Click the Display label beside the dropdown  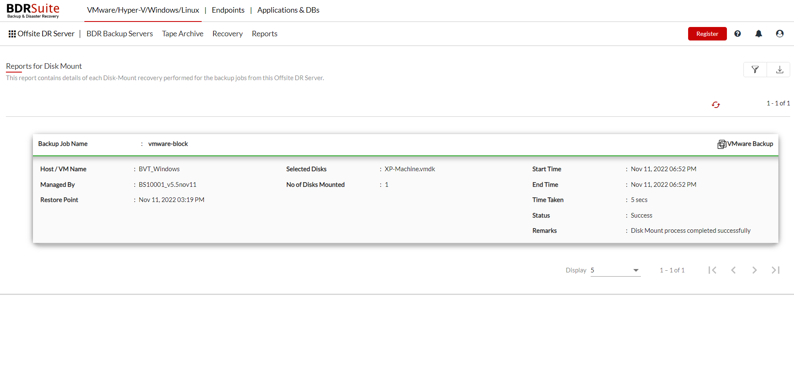click(576, 270)
